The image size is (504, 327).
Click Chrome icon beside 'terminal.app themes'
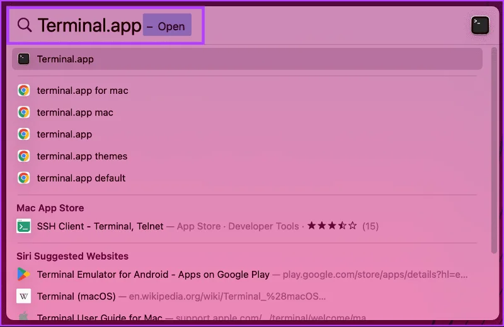23,156
